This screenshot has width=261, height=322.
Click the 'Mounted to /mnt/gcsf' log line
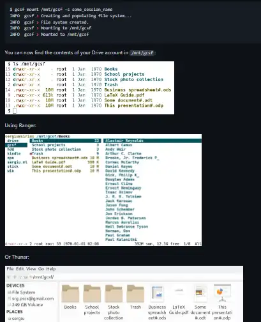49,34
